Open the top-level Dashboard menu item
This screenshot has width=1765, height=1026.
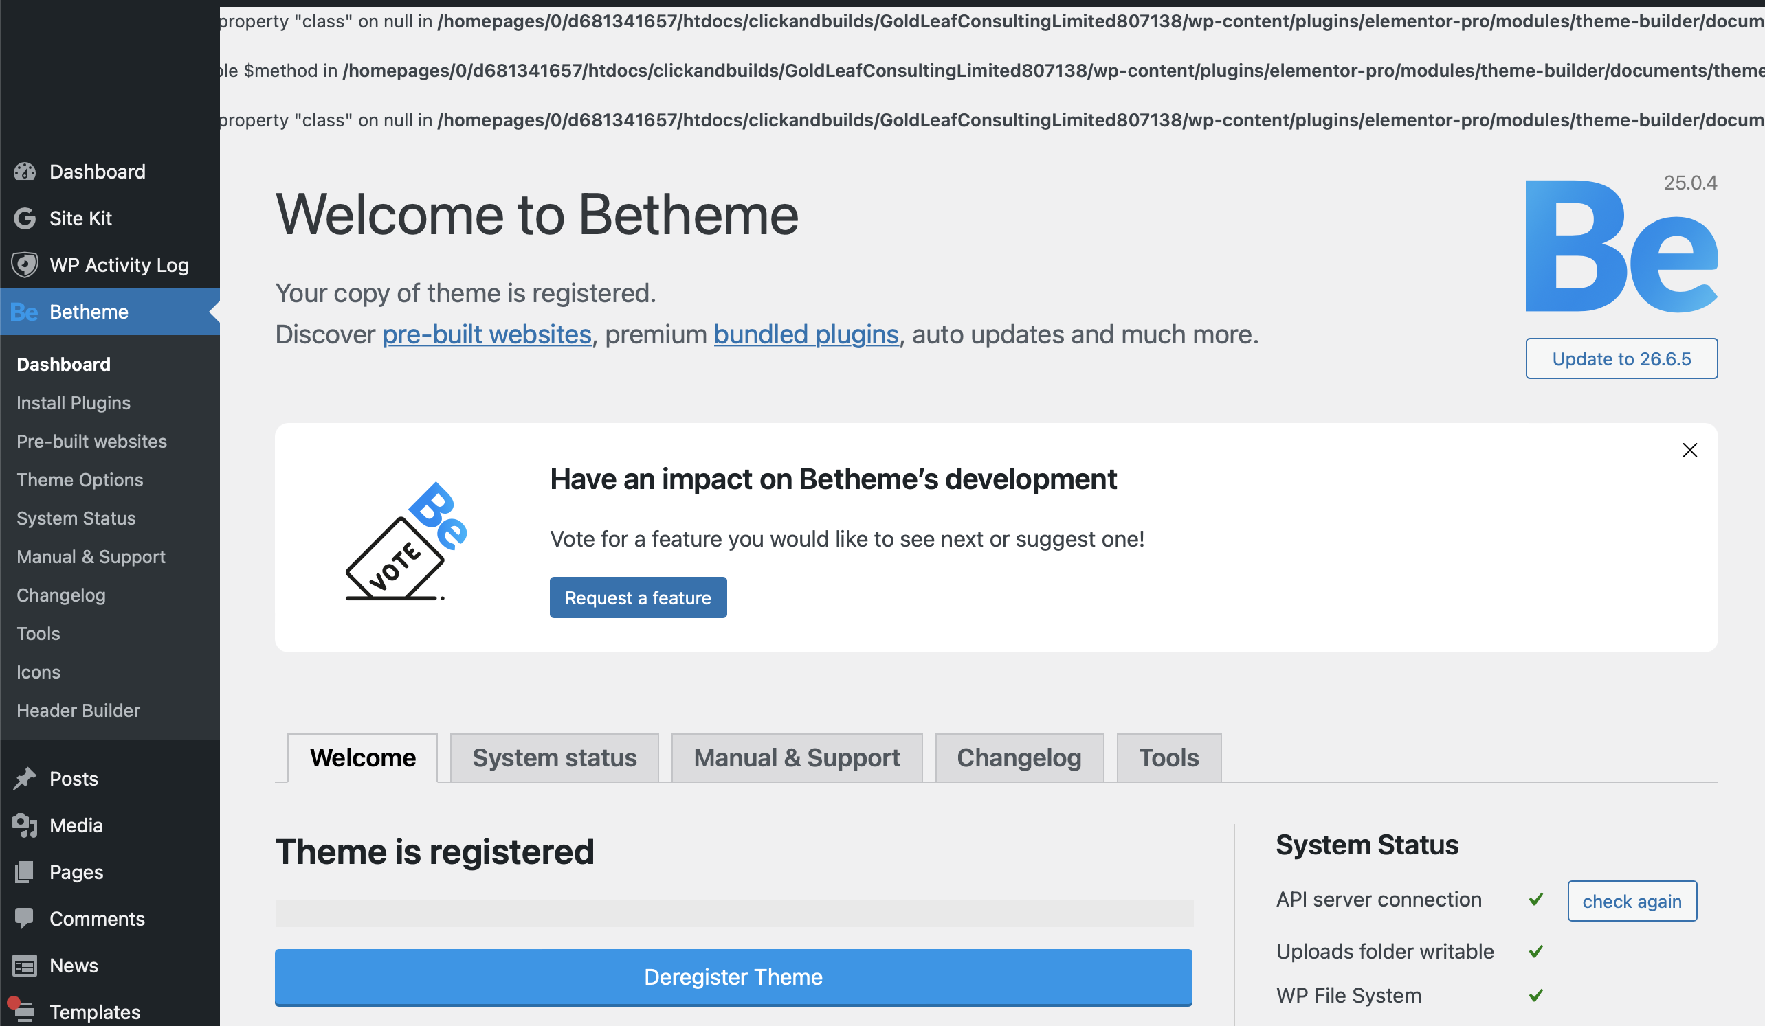click(110, 172)
